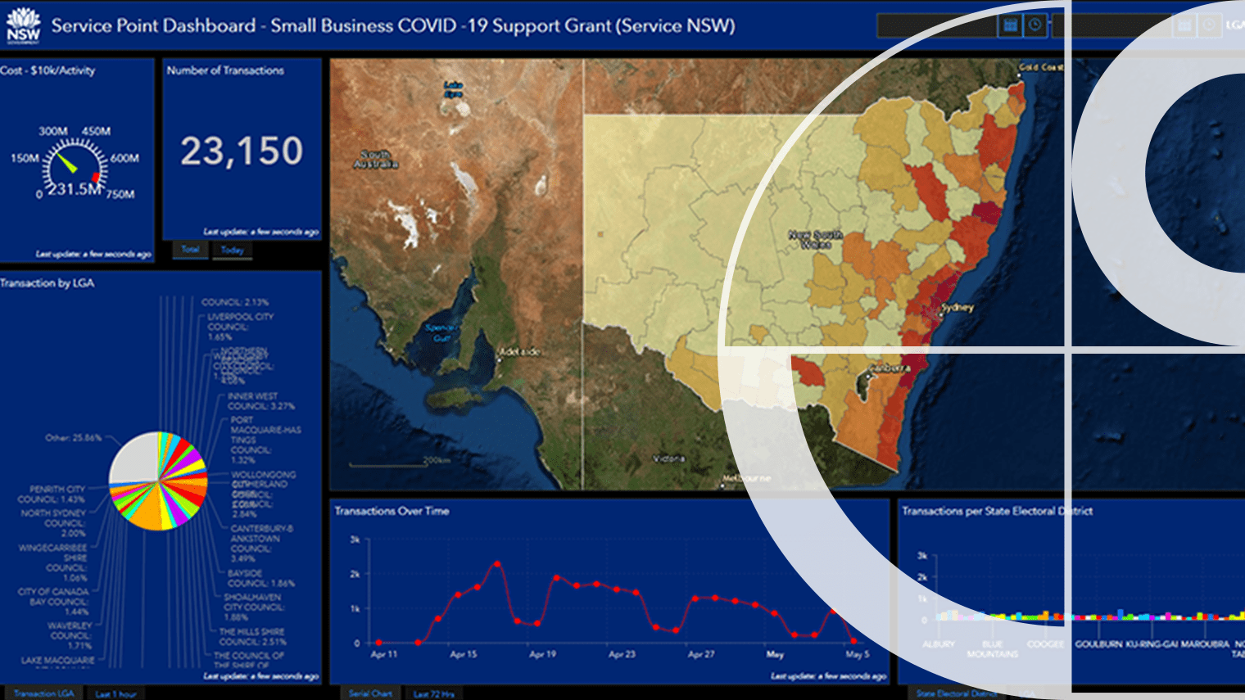Switch to the Today transactions tab
Screen dimensions: 1245x700
pyautogui.click(x=232, y=250)
